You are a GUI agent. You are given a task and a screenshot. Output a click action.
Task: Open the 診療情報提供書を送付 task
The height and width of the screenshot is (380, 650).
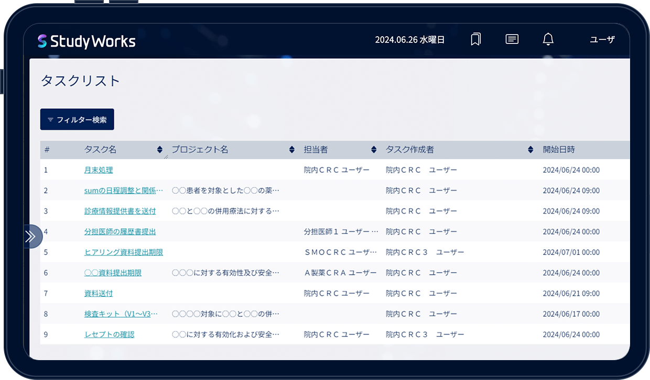(x=120, y=211)
